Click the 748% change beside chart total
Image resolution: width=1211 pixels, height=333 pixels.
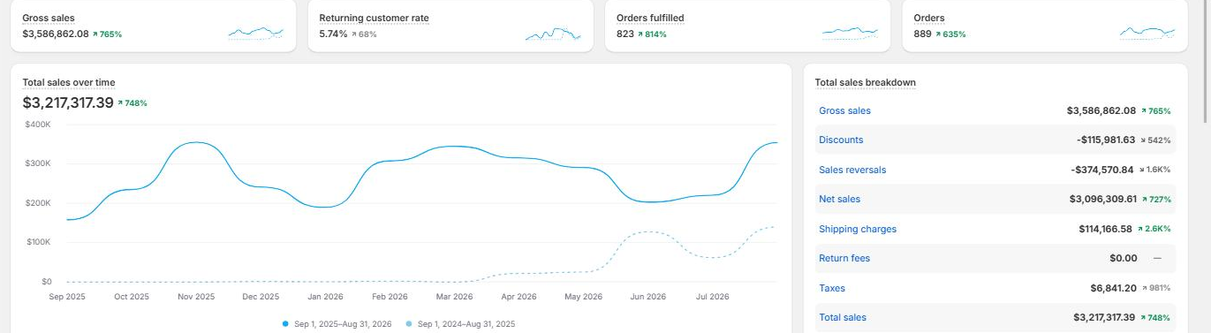pos(132,103)
